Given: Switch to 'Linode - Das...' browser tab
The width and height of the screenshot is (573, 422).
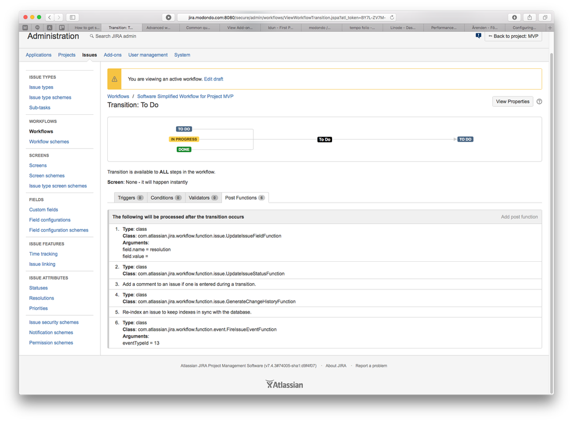Looking at the screenshot, I should point(403,28).
